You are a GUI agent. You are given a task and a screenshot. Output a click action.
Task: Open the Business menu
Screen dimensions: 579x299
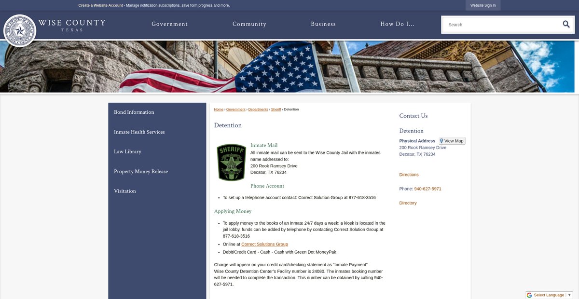pos(323,24)
